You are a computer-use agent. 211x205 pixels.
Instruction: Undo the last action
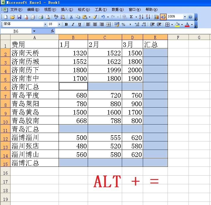coord(103,17)
